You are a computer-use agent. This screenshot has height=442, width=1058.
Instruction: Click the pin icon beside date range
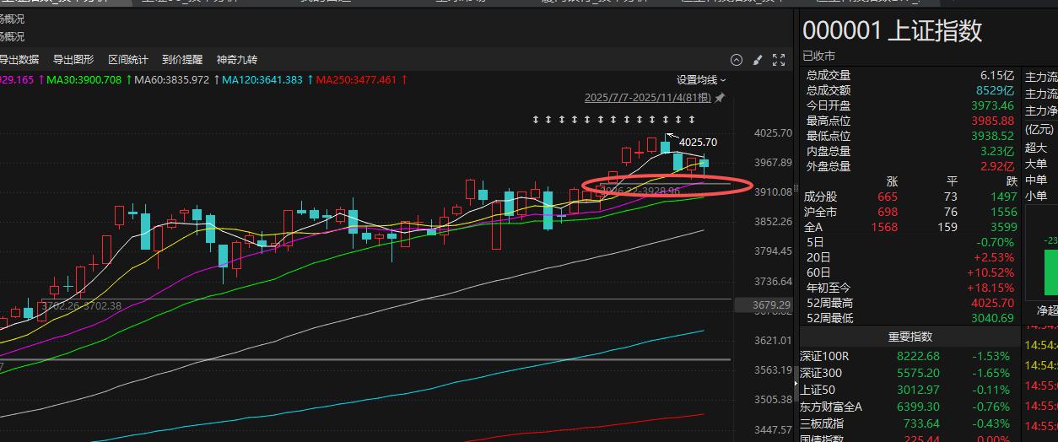point(720,98)
